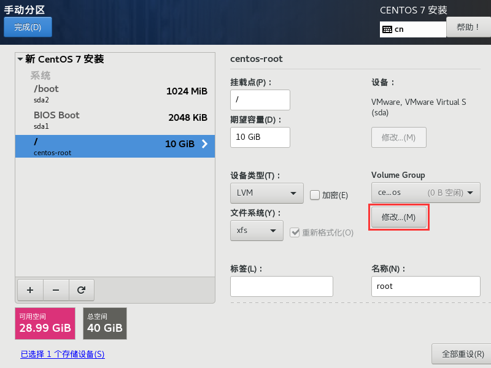Viewport: 491px width, 368px height.
Task: Collapse the 新 CentOS 7 安装 tree
Action: pyautogui.click(x=20, y=59)
